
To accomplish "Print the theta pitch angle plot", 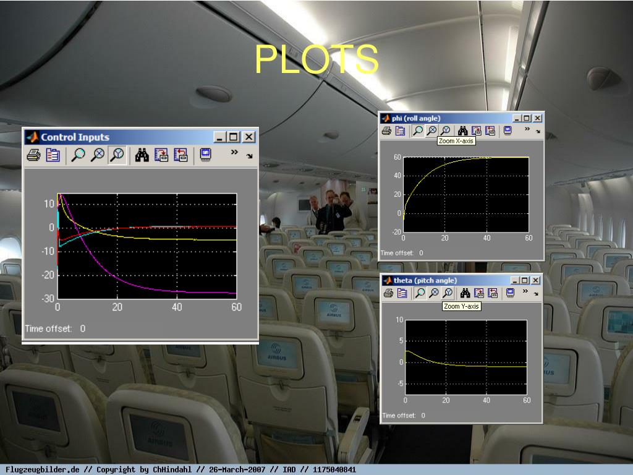I will click(x=389, y=293).
